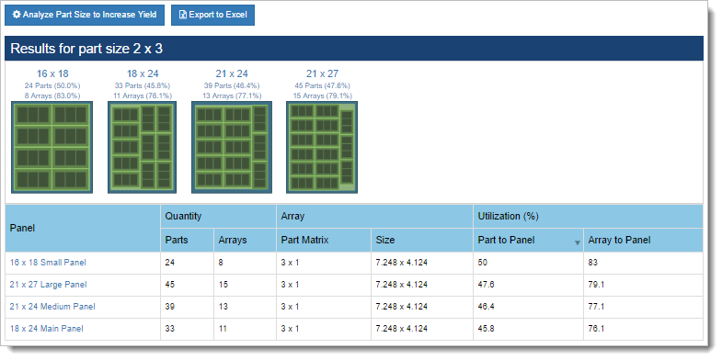Click Part Matrix 3 x 1 in Small Panel row
This screenshot has width=722, height=360.
(290, 263)
